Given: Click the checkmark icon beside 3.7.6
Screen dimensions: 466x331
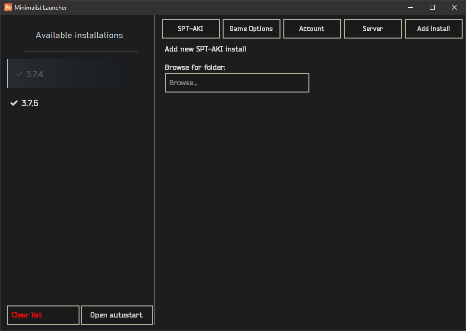Looking at the screenshot, I should pyautogui.click(x=14, y=103).
